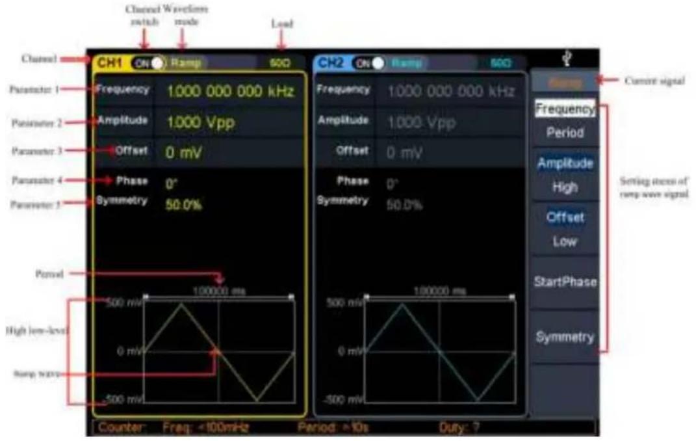
Task: Click Counter label in status bar
Action: 121,428
